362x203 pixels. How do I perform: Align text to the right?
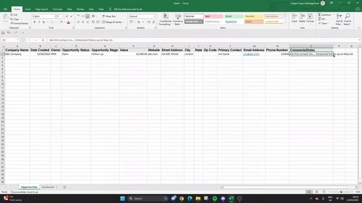tap(87, 22)
